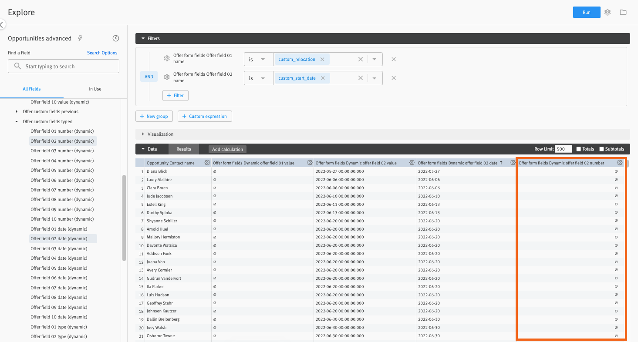Viewport: 638px width, 342px height.
Task: Select Offer field 07 number (dynamic) field
Action: click(62, 190)
